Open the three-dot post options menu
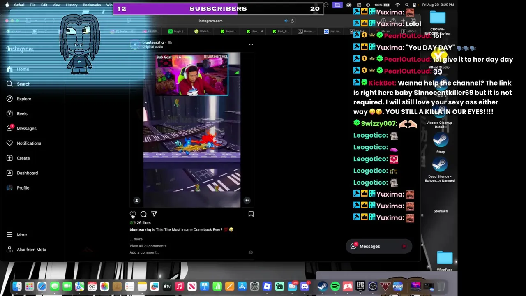The image size is (526, 296). 251,44
